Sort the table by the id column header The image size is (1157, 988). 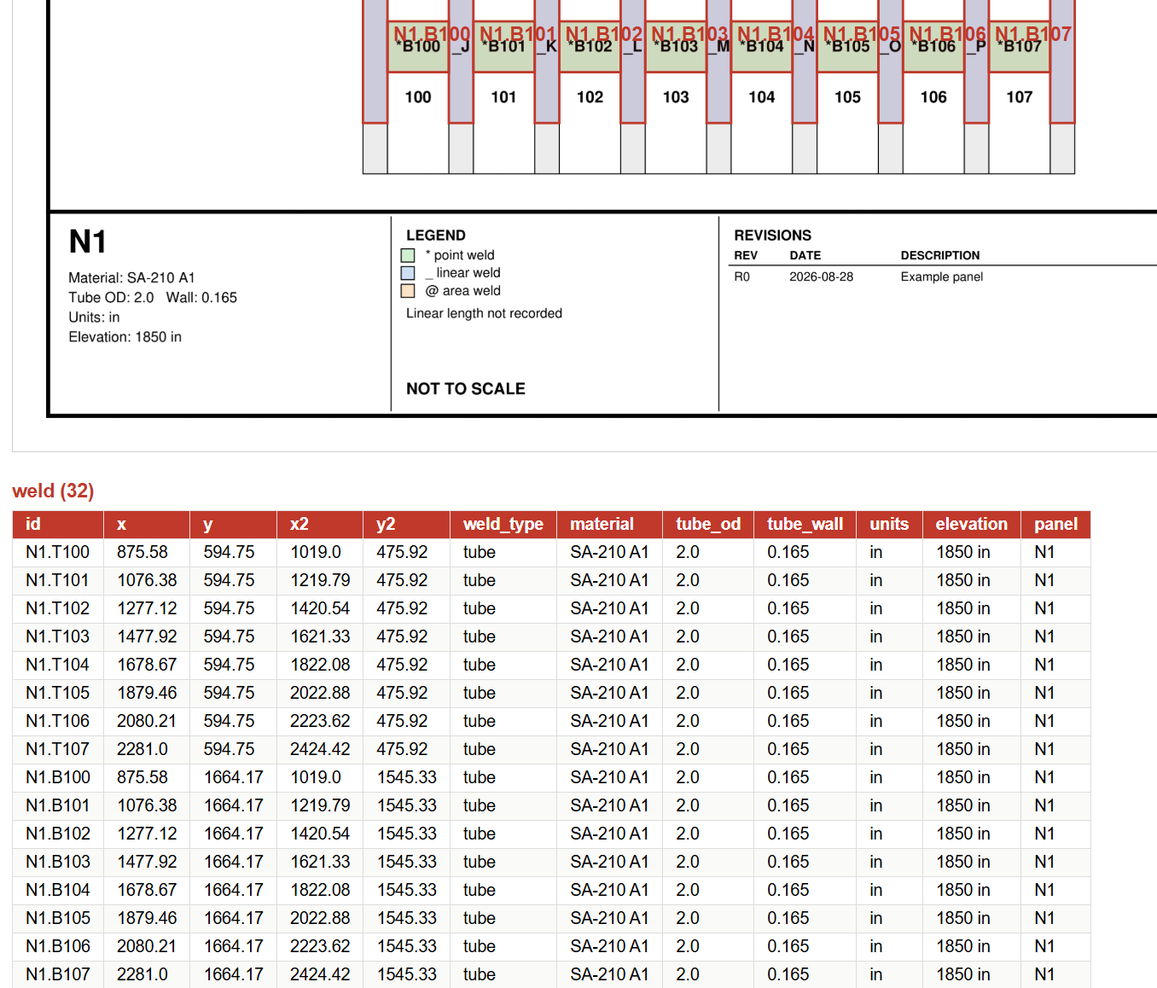pos(58,524)
